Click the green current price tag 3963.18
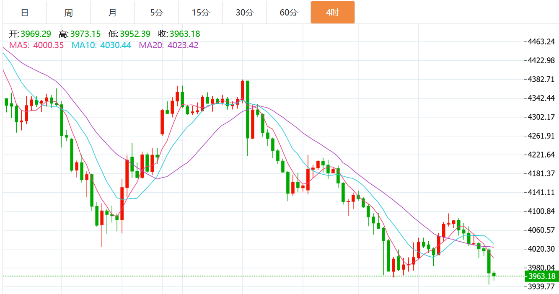 [x=541, y=276]
